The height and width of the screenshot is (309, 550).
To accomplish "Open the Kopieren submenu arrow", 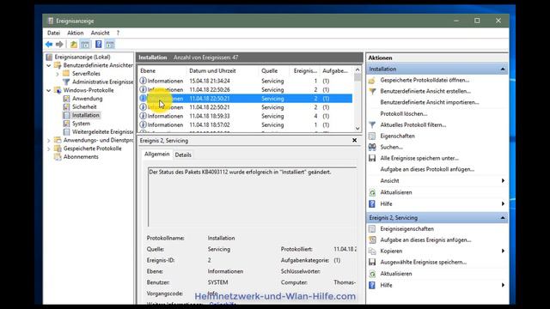I will click(x=503, y=251).
